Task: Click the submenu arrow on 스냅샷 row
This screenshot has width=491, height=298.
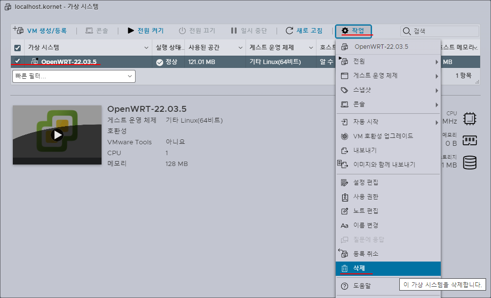Action: point(436,91)
